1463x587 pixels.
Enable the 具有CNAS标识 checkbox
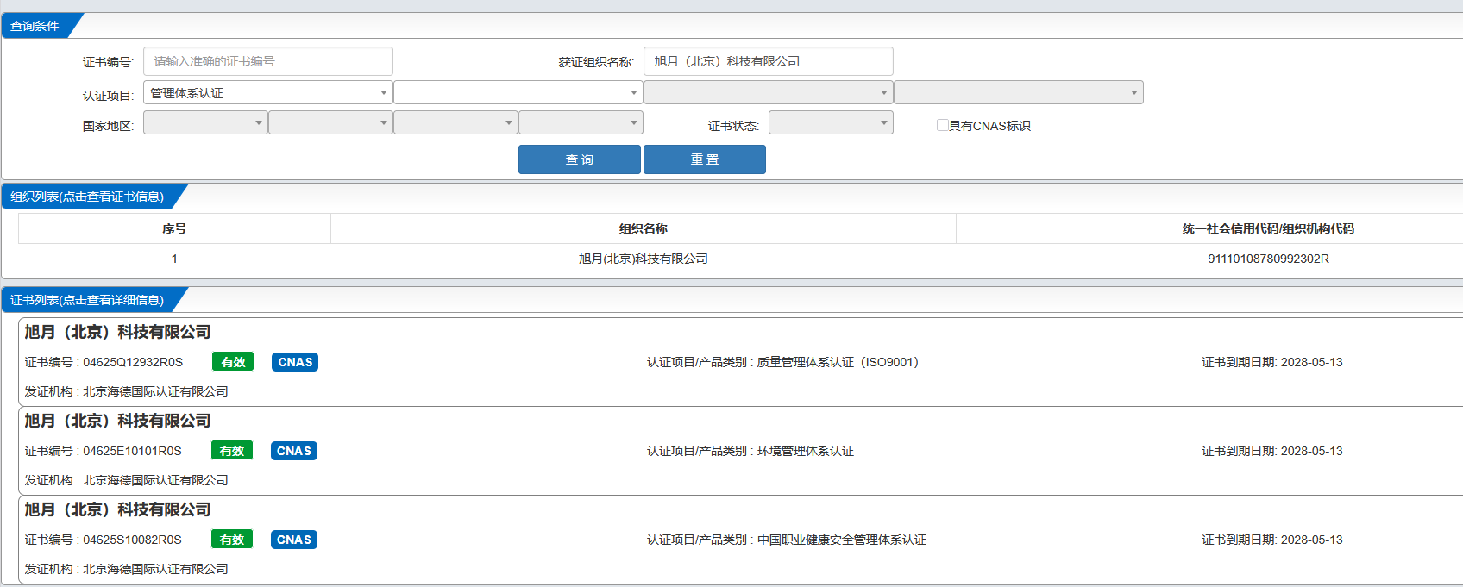(x=943, y=125)
